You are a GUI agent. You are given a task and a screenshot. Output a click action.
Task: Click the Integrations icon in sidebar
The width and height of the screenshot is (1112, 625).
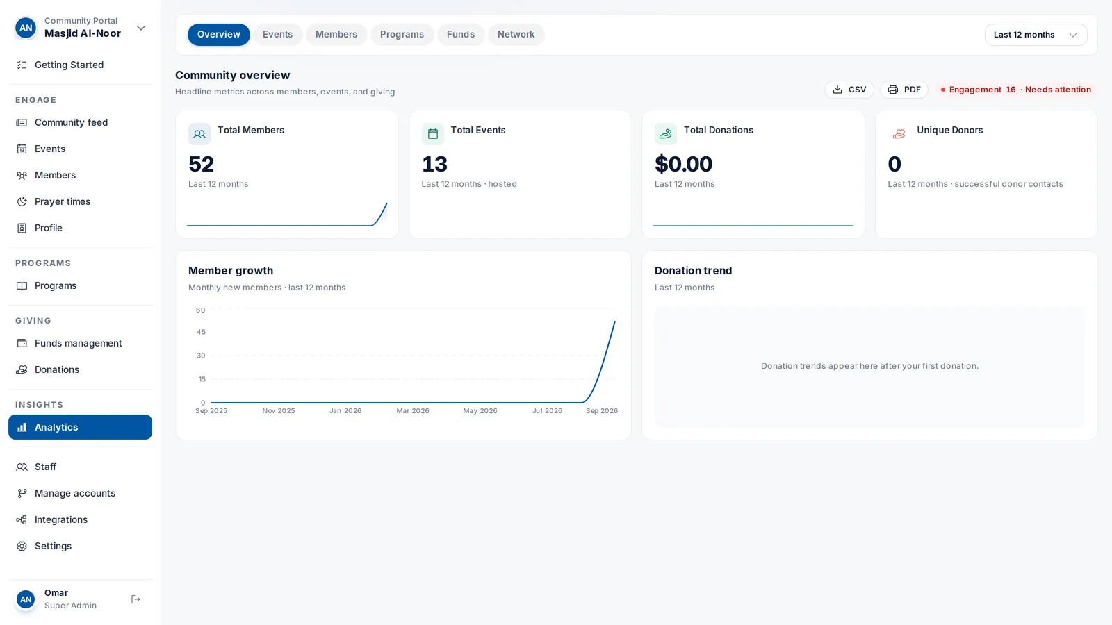coord(22,519)
